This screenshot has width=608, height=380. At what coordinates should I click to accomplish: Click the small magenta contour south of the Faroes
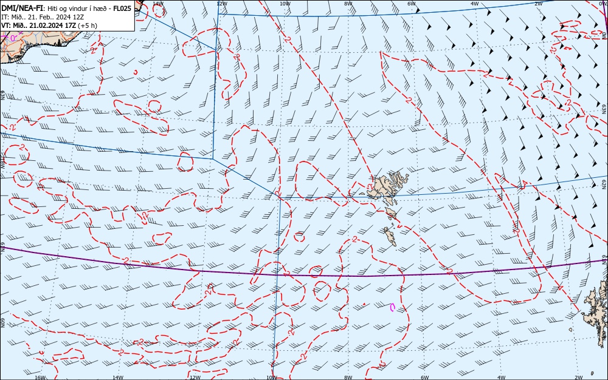click(x=392, y=307)
